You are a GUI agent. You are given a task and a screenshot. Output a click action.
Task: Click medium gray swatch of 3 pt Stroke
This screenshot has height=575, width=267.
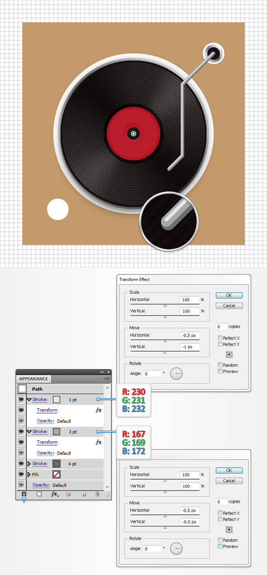pyautogui.click(x=57, y=432)
